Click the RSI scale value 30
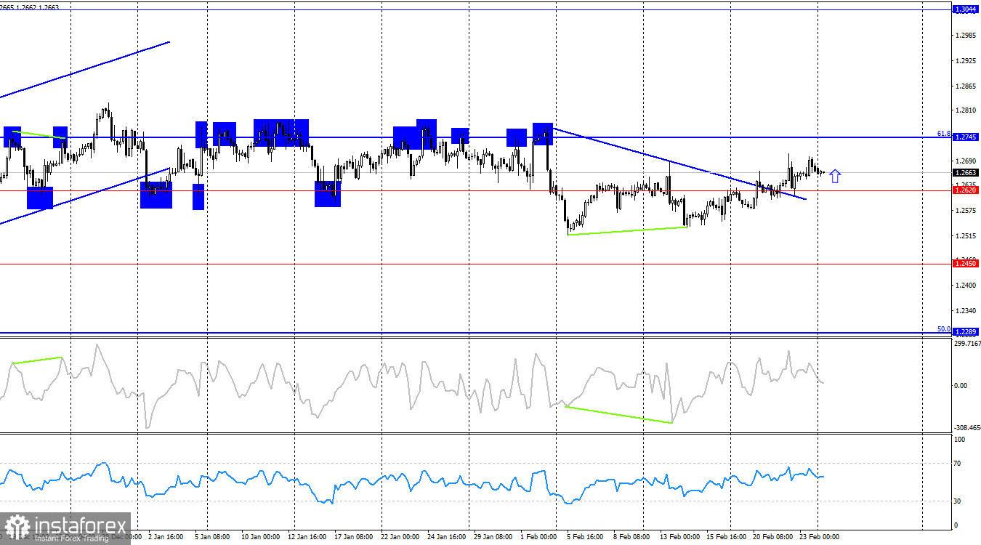The image size is (981, 545). (x=958, y=501)
